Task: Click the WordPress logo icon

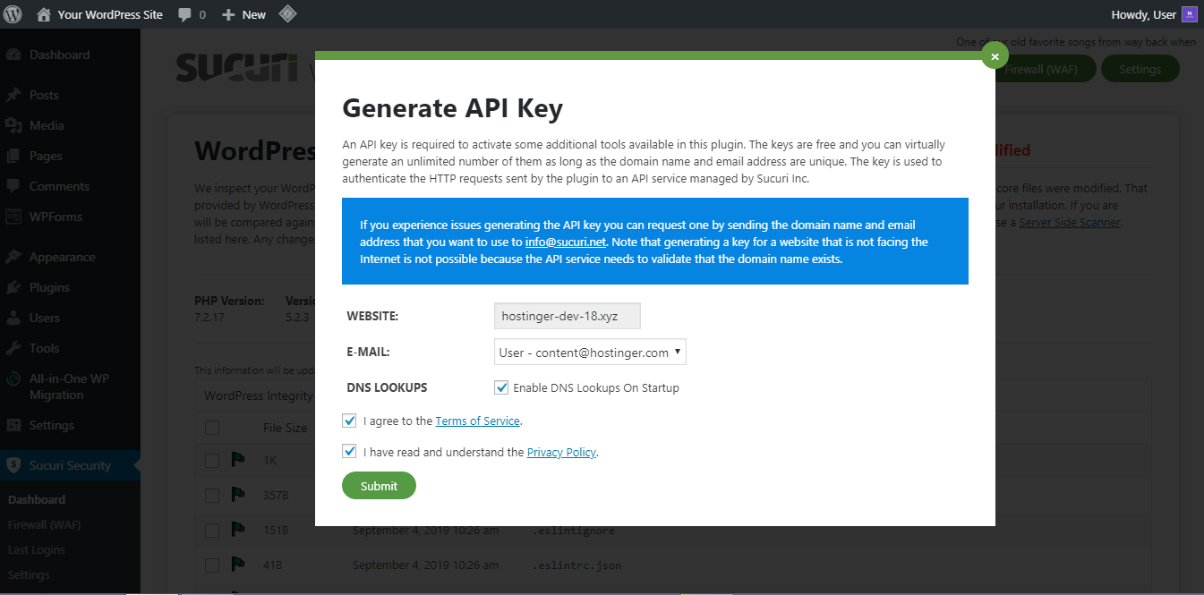Action: [x=13, y=14]
